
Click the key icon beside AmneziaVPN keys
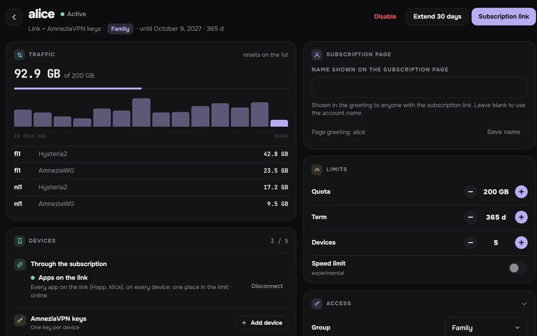[x=20, y=320]
